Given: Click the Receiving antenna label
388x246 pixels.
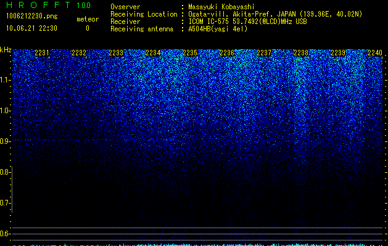Looking at the screenshot, I should coord(142,29).
